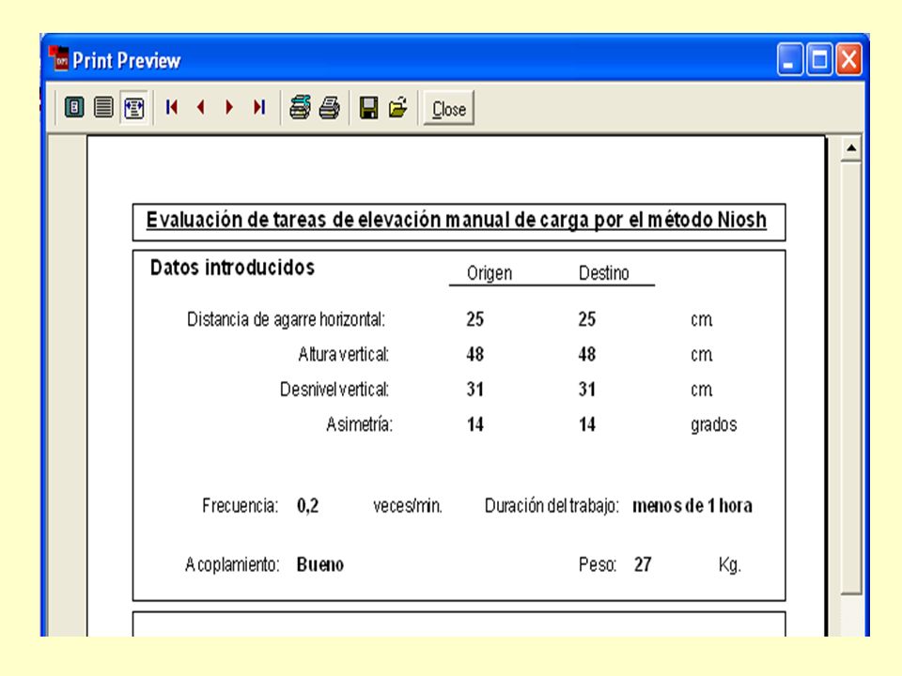
Task: Click the 'Acoplamiento:' label
Action: (x=232, y=565)
